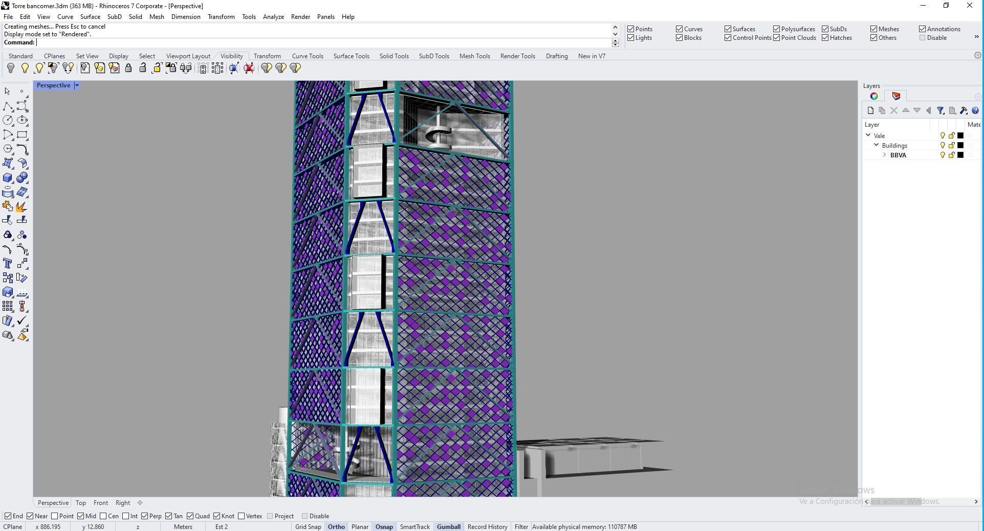Screen dimensions: 984x531
Task: Open the color wheel Properties tab
Action: click(874, 96)
